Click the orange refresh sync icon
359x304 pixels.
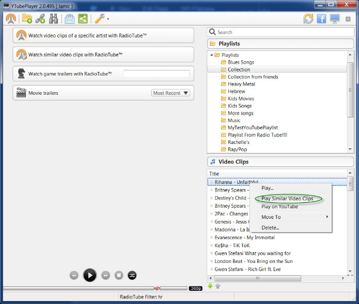click(x=308, y=19)
